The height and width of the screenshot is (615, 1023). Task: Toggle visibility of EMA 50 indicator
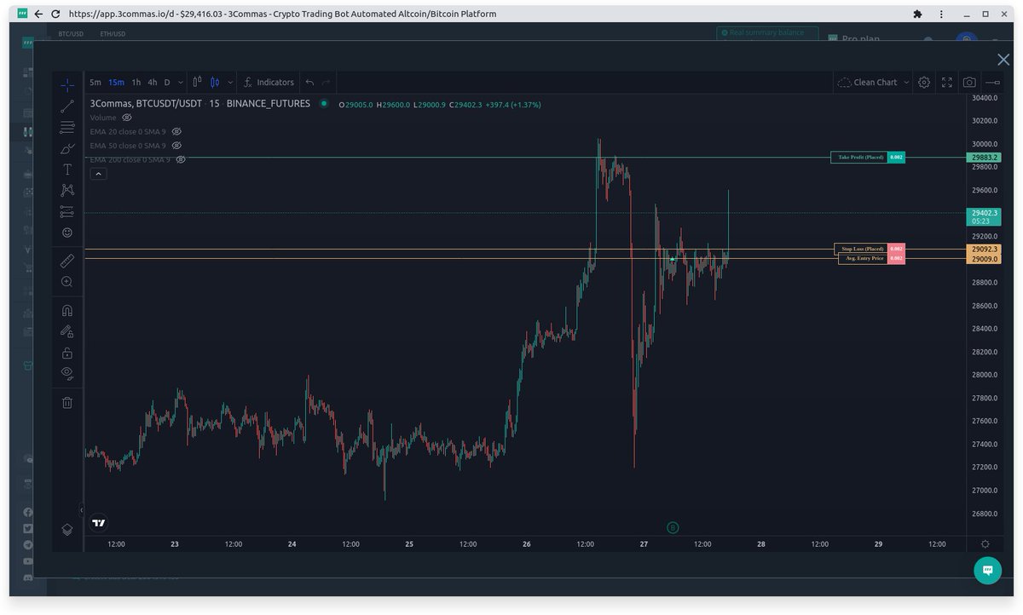pyautogui.click(x=177, y=146)
